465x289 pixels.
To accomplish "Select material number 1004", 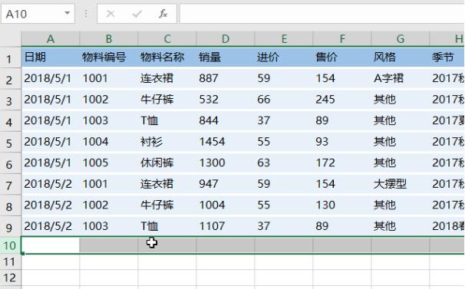I will (109, 142).
